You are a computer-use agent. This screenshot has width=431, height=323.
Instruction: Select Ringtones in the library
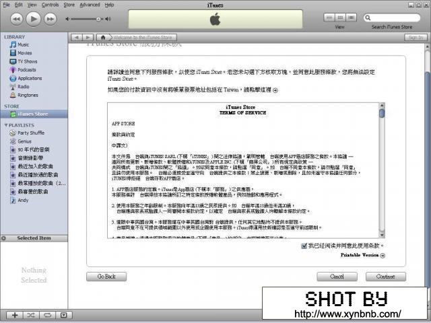click(x=28, y=95)
